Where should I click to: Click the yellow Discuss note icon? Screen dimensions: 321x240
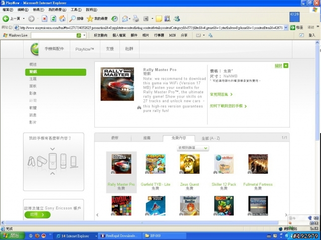(x=159, y=19)
